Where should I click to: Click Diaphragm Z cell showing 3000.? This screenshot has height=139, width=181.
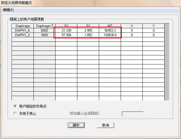point(44,35)
